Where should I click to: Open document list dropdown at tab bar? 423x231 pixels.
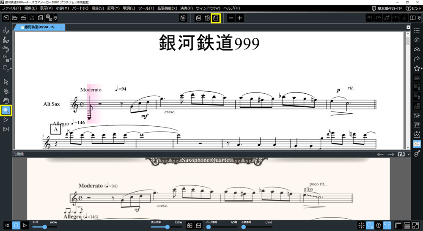coord(408,27)
